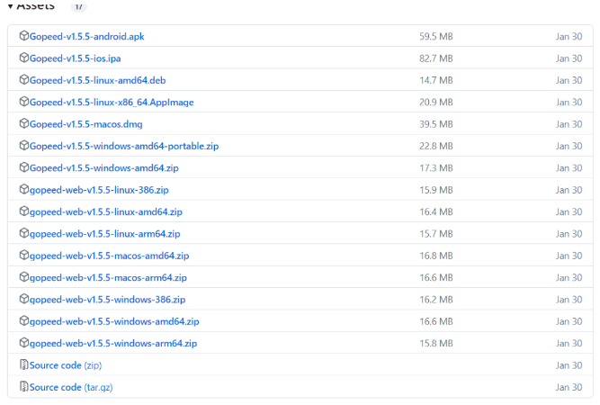Click the 14.7 MB size of linux-amd64.deb

tap(436, 80)
